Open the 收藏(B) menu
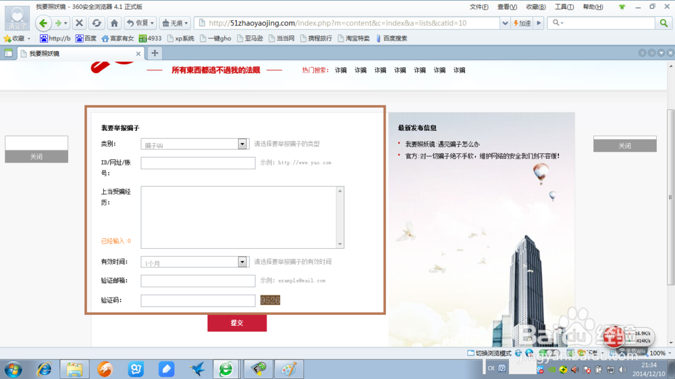 click(x=536, y=7)
